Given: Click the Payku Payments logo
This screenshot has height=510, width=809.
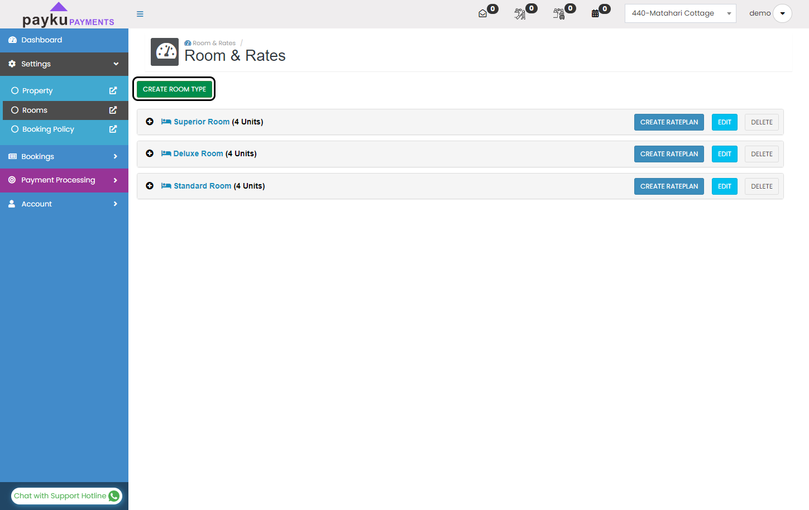Looking at the screenshot, I should [x=68, y=15].
